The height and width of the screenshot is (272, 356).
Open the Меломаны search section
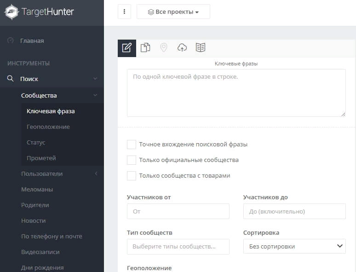point(37,189)
